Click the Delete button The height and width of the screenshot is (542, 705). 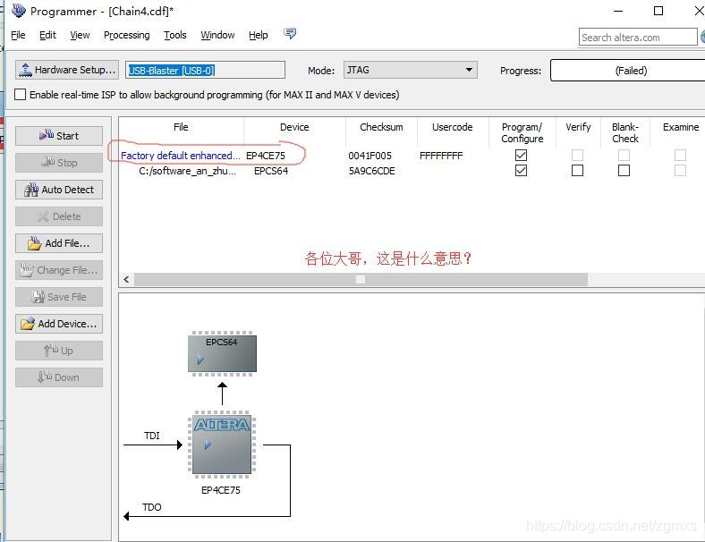(59, 216)
